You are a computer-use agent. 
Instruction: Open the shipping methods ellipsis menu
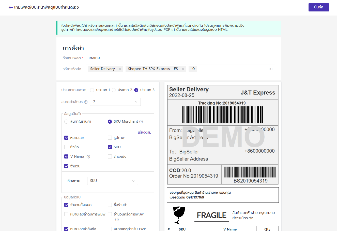pyautogui.click(x=270, y=69)
